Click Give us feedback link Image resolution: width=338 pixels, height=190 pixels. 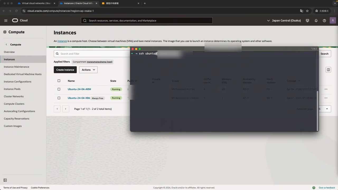[x=327, y=188]
